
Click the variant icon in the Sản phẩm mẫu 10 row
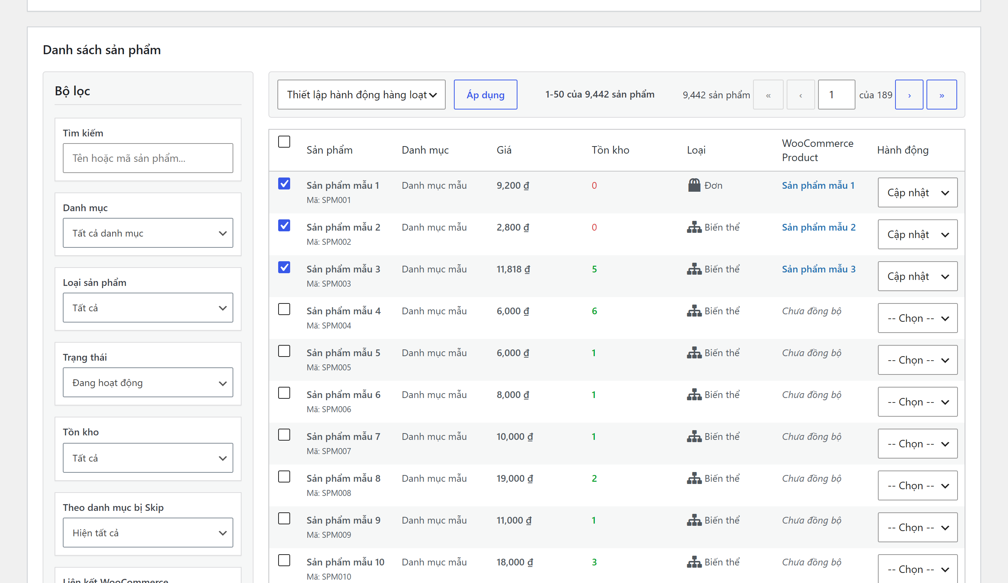pos(694,562)
